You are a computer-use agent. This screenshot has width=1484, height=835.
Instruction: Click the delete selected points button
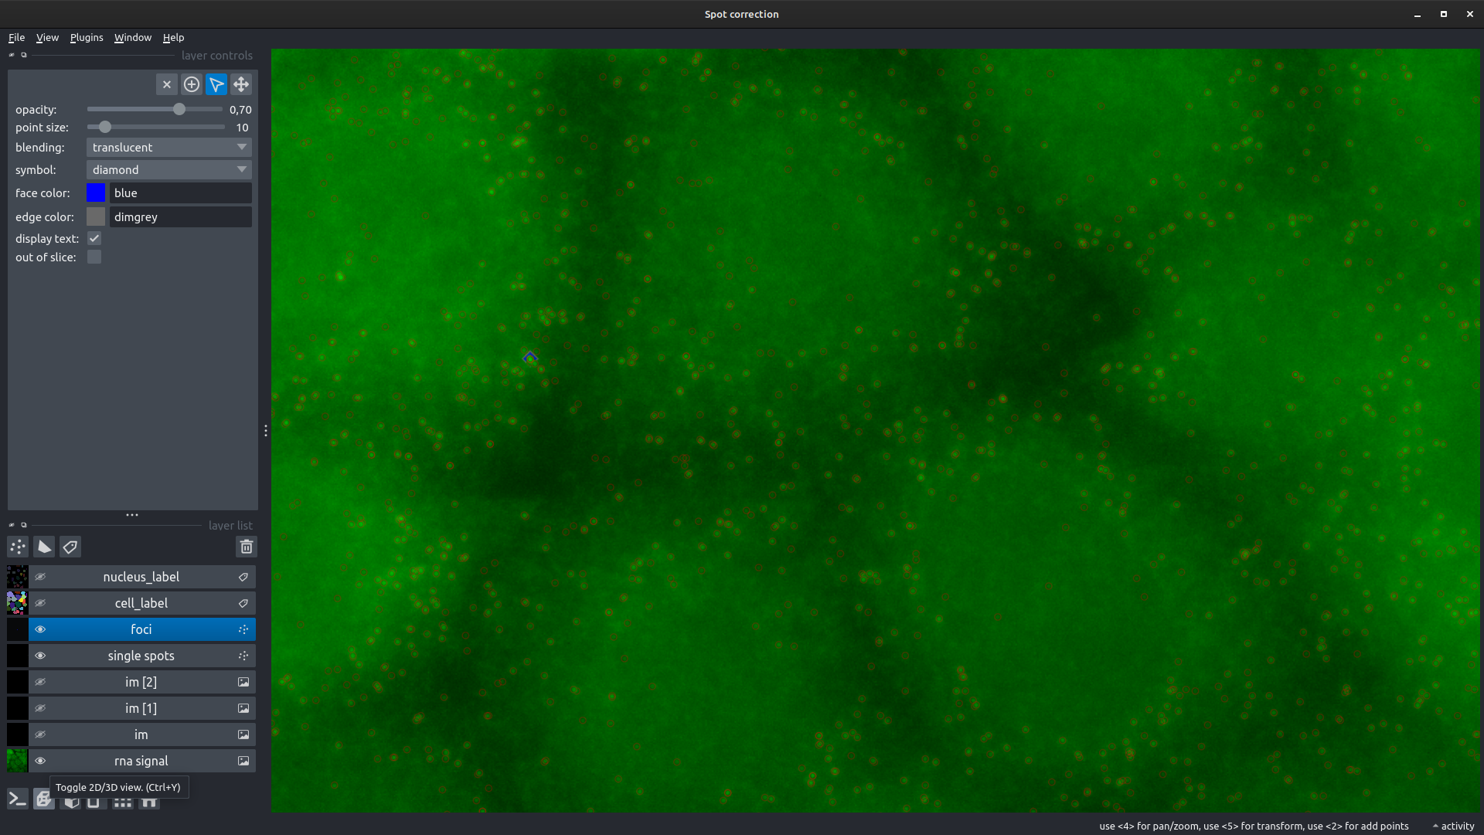tap(167, 84)
